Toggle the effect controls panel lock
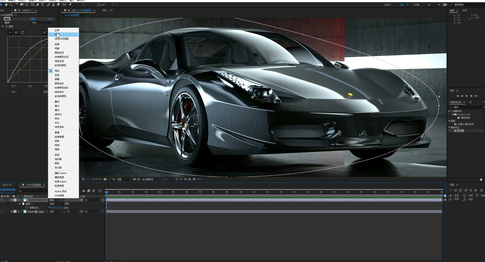The image size is (485, 262). coord(19,10)
